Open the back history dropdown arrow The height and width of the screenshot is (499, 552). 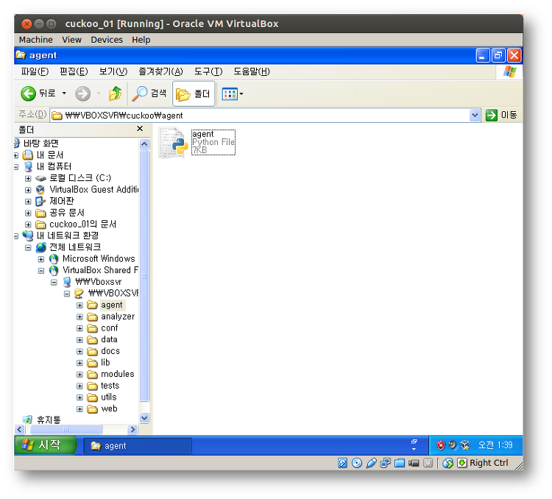64,93
